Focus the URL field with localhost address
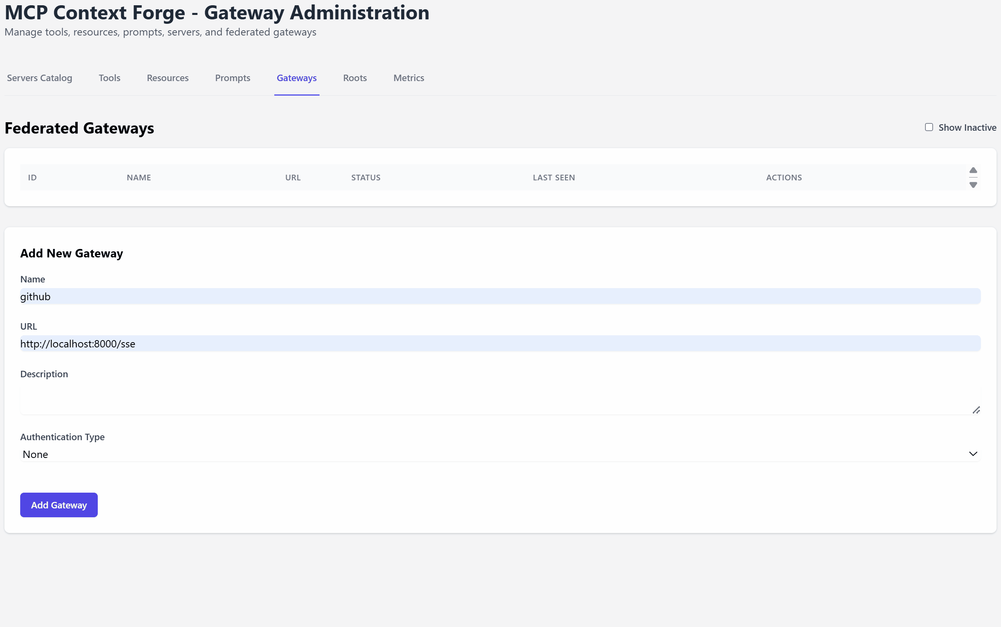Image resolution: width=1001 pixels, height=627 pixels. pos(500,344)
